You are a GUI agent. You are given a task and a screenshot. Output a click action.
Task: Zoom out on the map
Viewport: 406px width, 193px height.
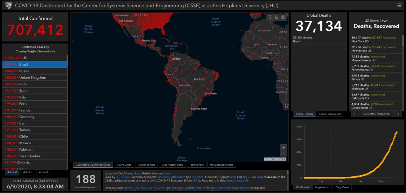pyautogui.click(x=283, y=153)
